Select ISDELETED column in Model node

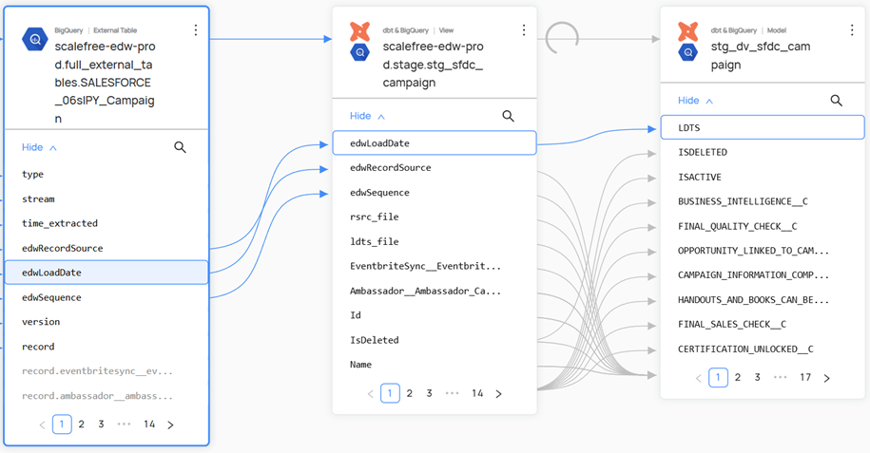pyautogui.click(x=703, y=152)
